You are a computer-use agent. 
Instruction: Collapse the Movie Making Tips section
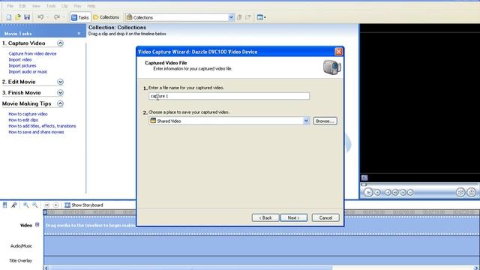[x=60, y=103]
